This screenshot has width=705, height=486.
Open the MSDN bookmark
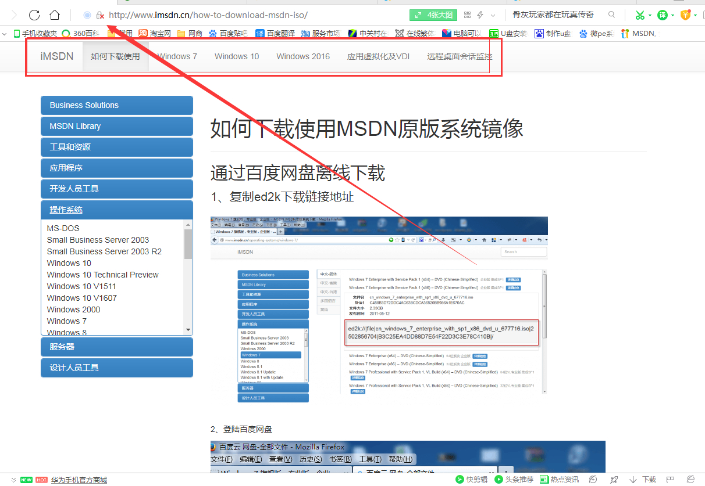tap(639, 34)
